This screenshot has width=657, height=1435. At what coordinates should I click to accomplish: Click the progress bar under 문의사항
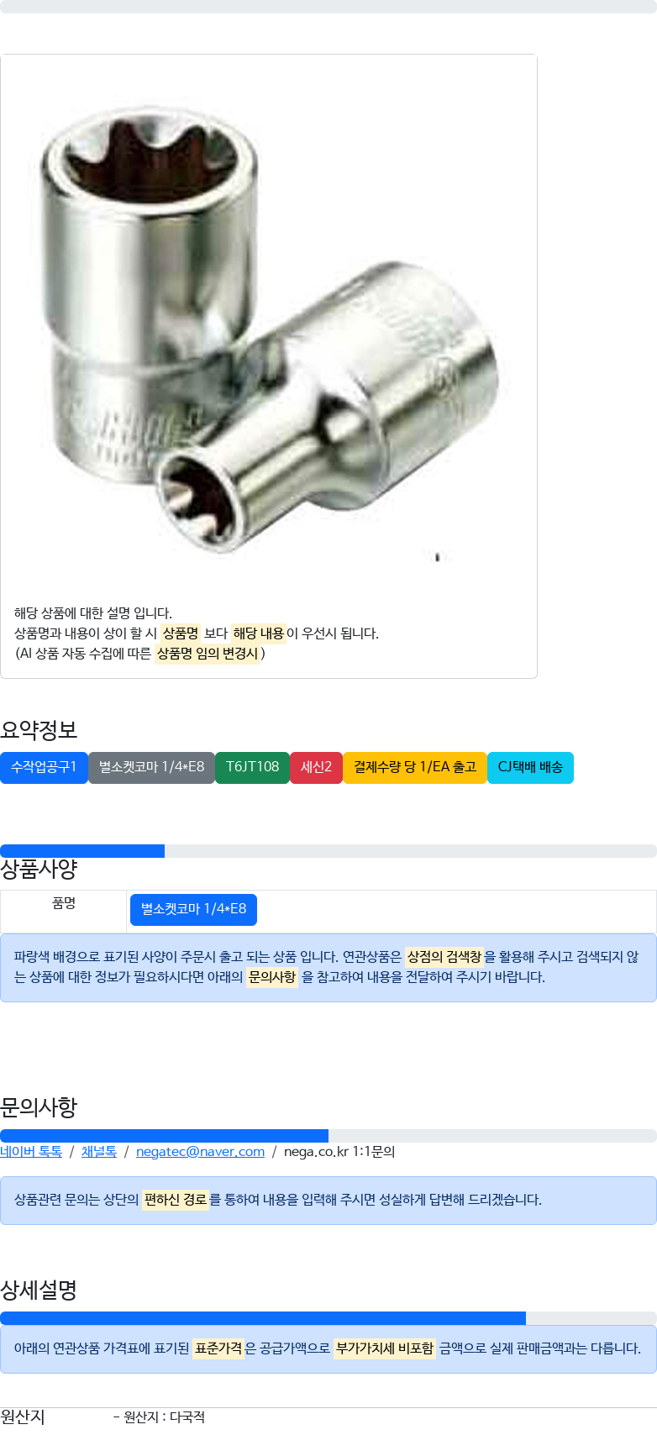(x=328, y=1136)
